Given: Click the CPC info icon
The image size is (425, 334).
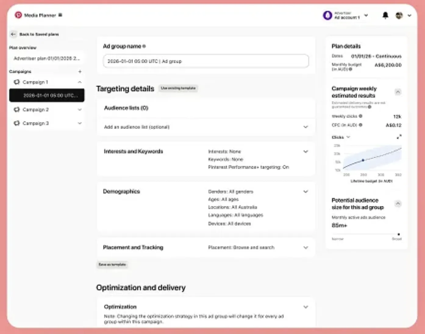Looking at the screenshot, I should point(361,125).
